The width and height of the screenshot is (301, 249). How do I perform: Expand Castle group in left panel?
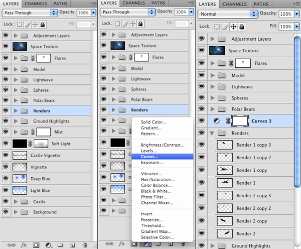pyautogui.click(x=16, y=201)
